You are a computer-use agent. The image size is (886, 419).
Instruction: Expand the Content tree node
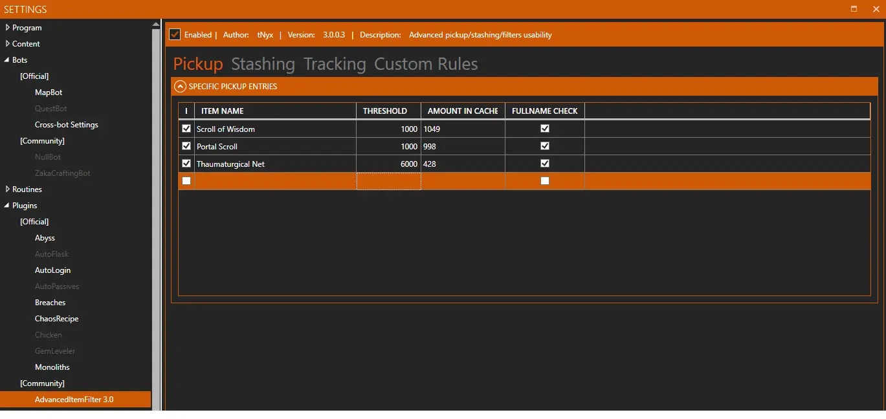coord(7,44)
